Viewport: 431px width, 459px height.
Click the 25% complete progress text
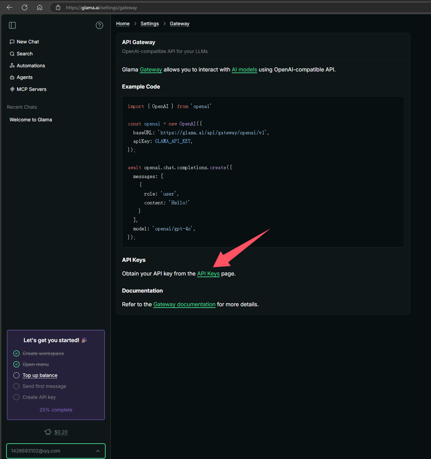[56, 410]
